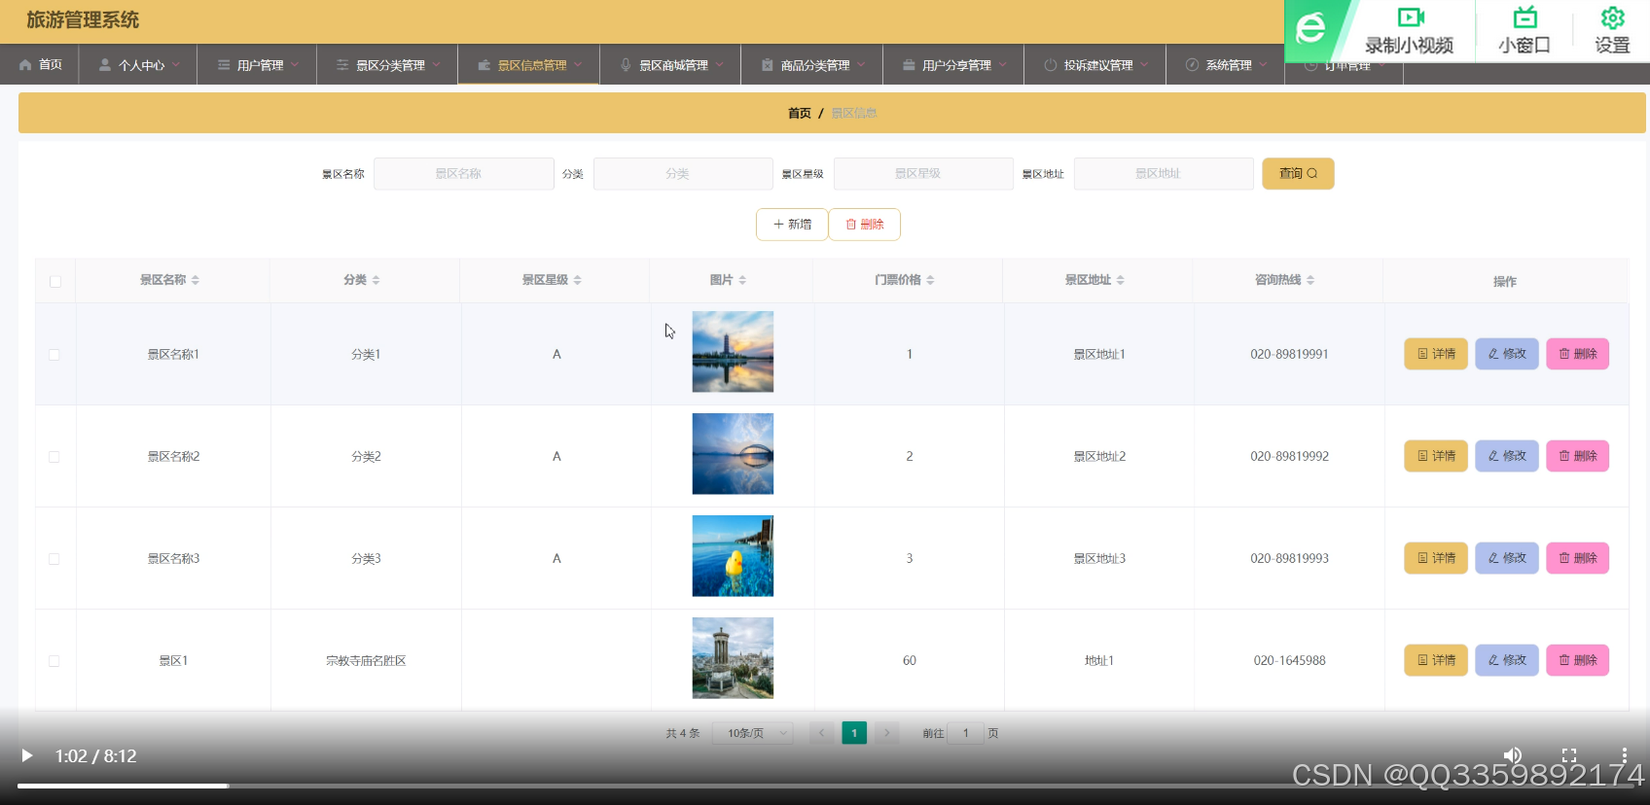Viewport: 1650px width, 805px height.
Task: Open the tower thumbnail for 景区名称1
Action: click(x=733, y=352)
